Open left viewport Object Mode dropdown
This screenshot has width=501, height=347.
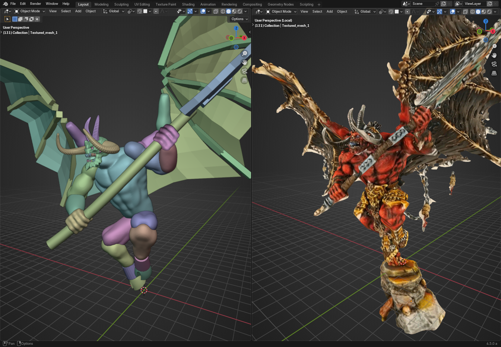click(29, 11)
